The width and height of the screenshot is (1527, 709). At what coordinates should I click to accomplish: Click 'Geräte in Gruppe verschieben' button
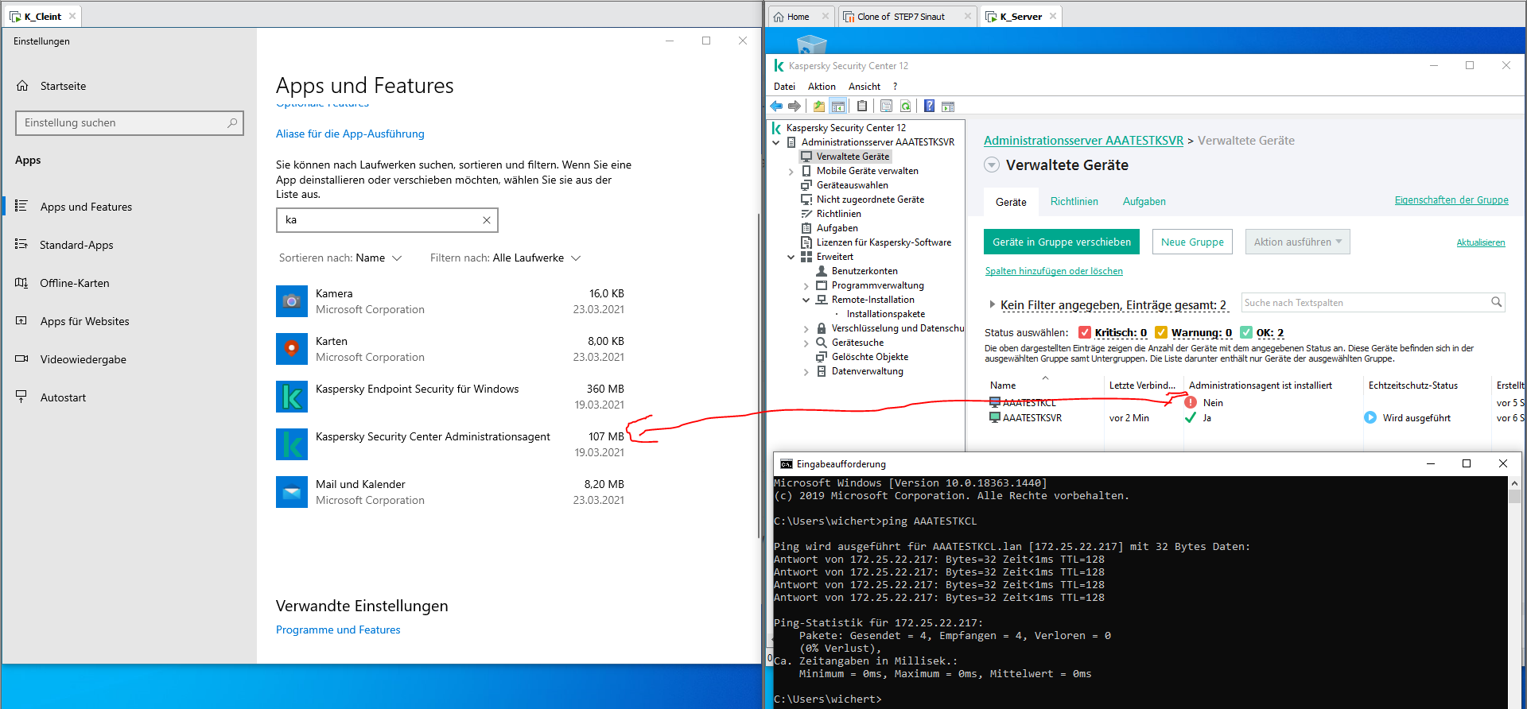[x=1061, y=242]
